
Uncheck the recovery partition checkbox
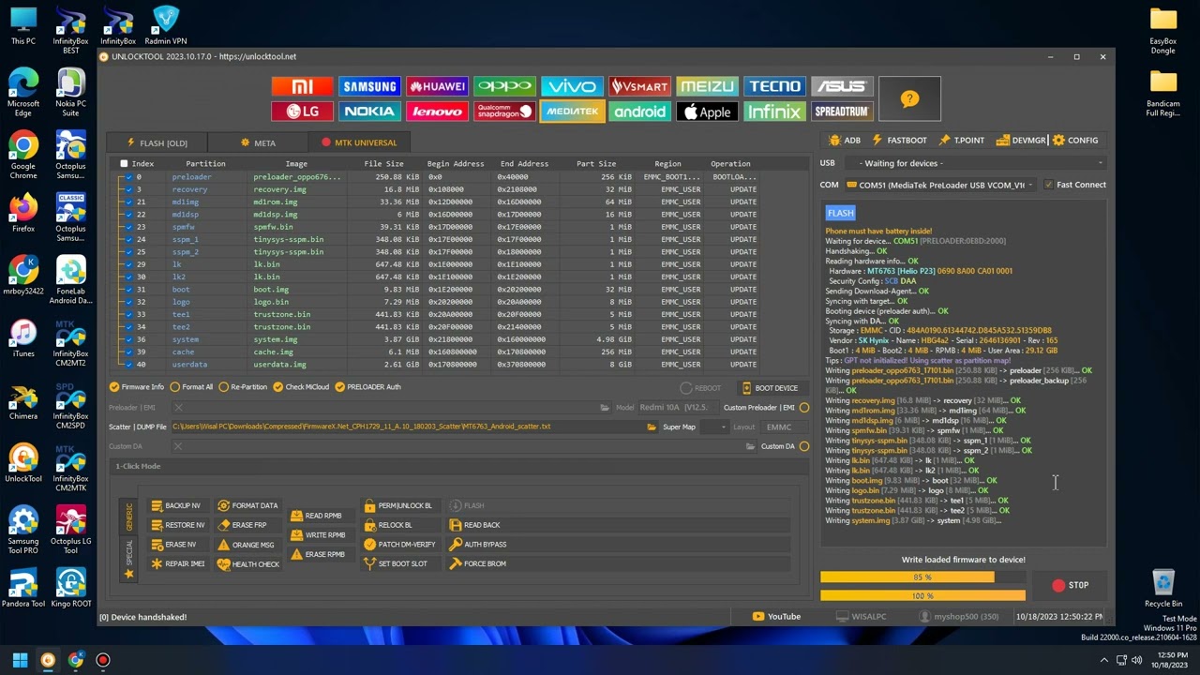(x=129, y=189)
